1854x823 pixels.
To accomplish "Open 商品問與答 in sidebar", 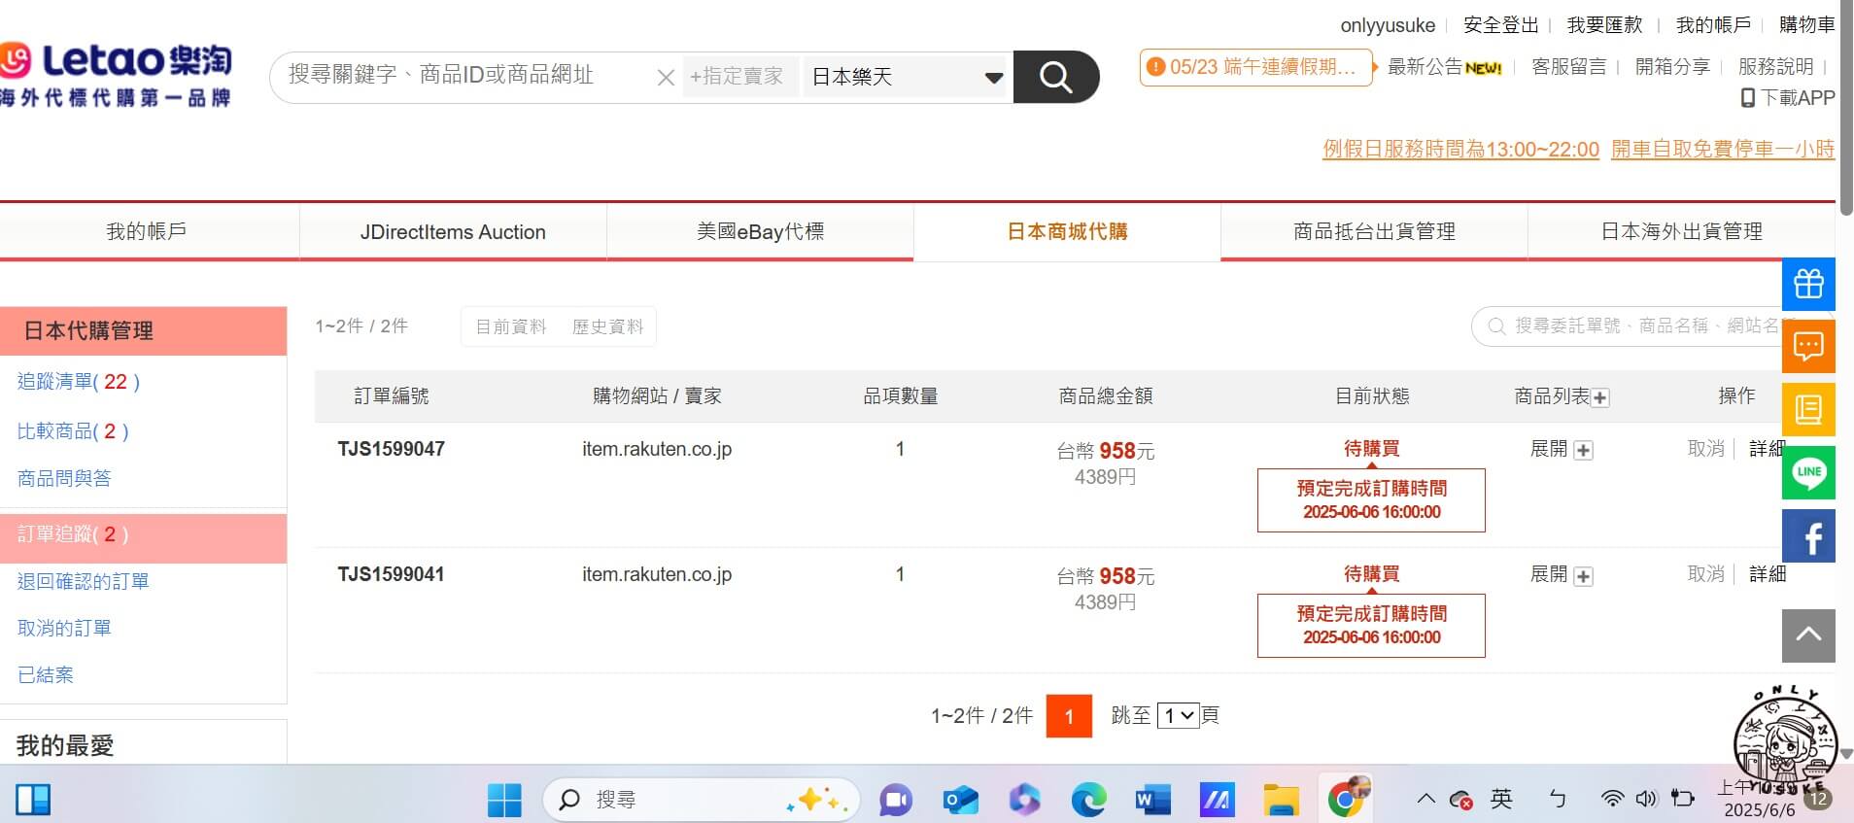I will [64, 478].
